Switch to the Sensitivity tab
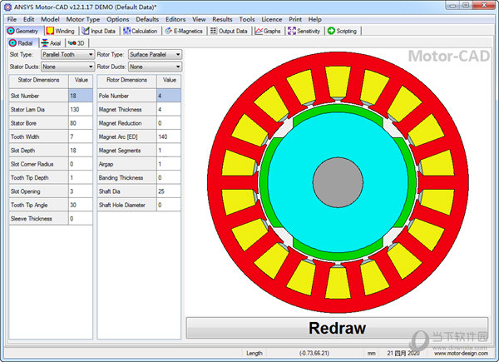The image size is (499, 362). click(x=304, y=31)
